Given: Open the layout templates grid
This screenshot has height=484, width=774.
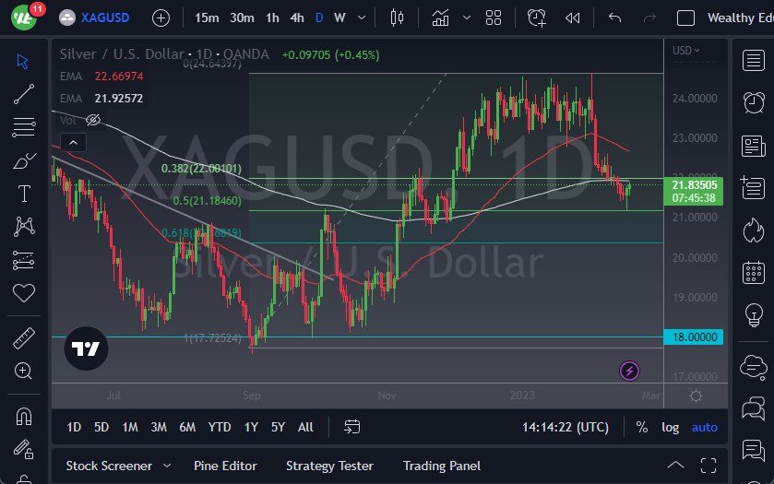Looking at the screenshot, I should (x=494, y=18).
